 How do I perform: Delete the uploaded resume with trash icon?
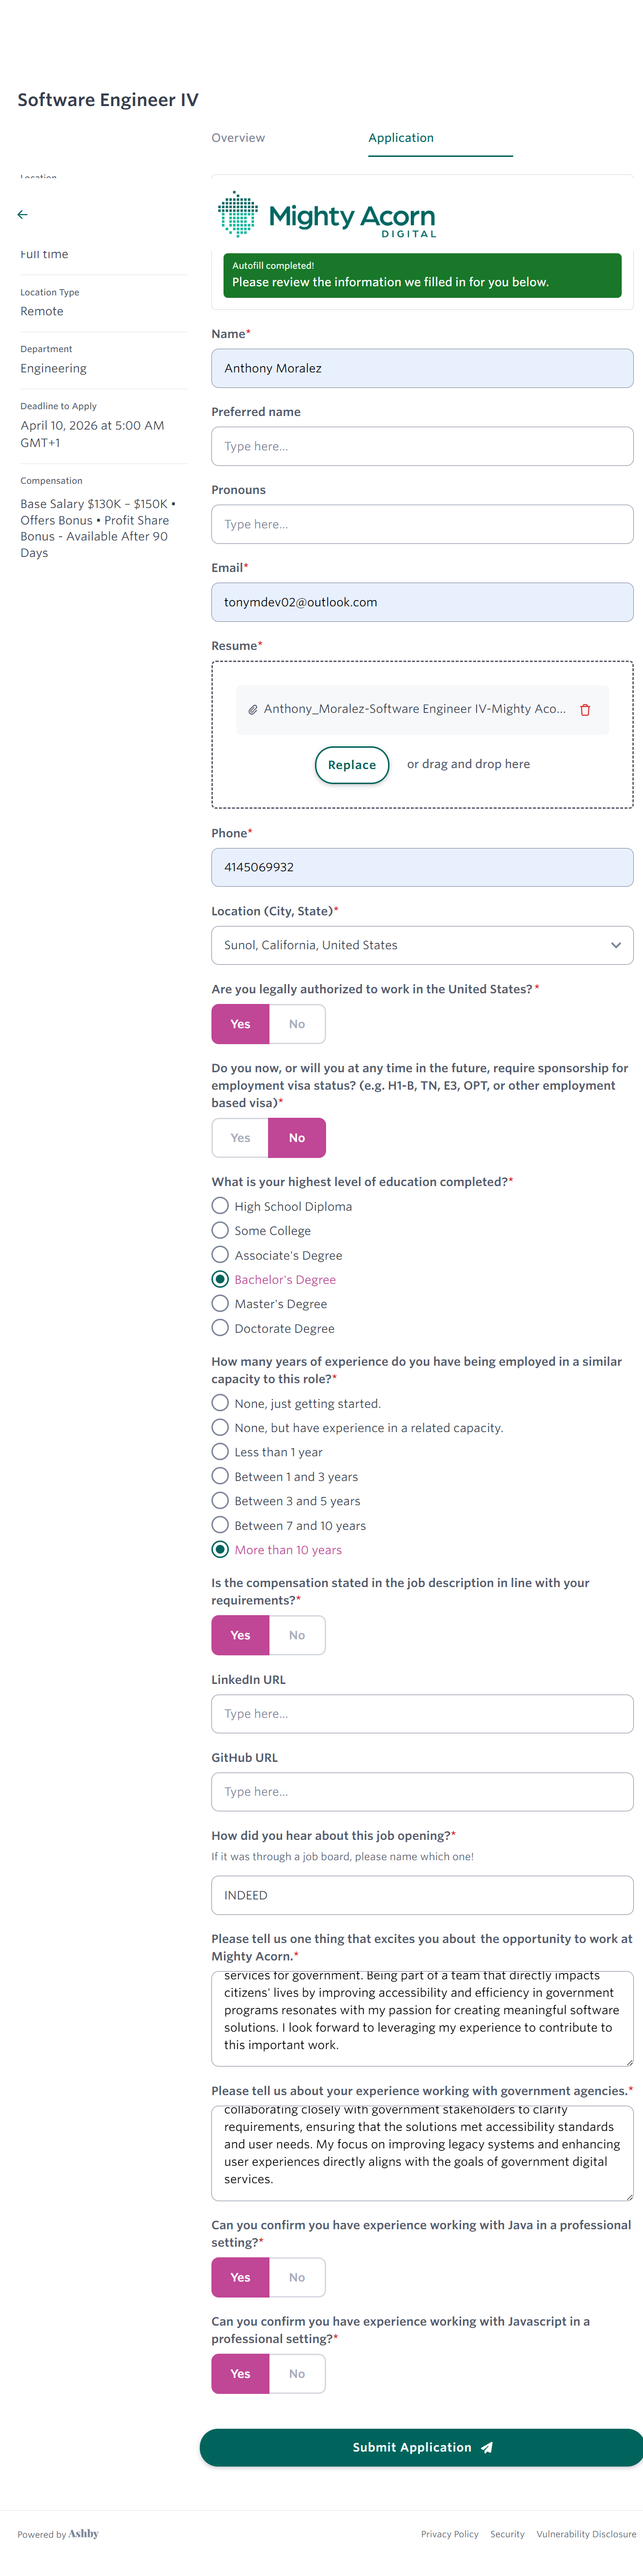(585, 710)
